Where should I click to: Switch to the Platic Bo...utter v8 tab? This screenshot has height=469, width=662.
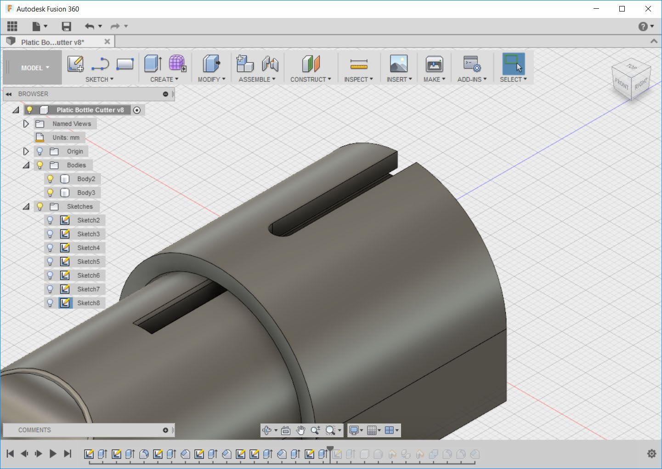[x=53, y=42]
